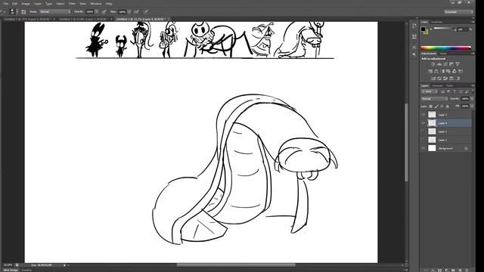Filter layers by pixel layers
Screen dimensions: 484x272
pyautogui.click(x=442, y=91)
